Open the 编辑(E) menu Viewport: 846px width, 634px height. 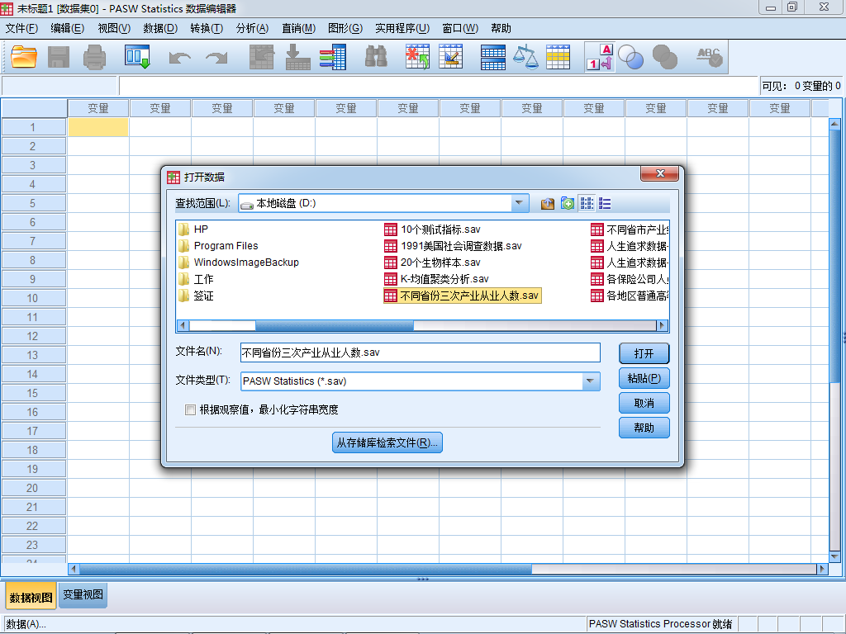pyautogui.click(x=68, y=29)
